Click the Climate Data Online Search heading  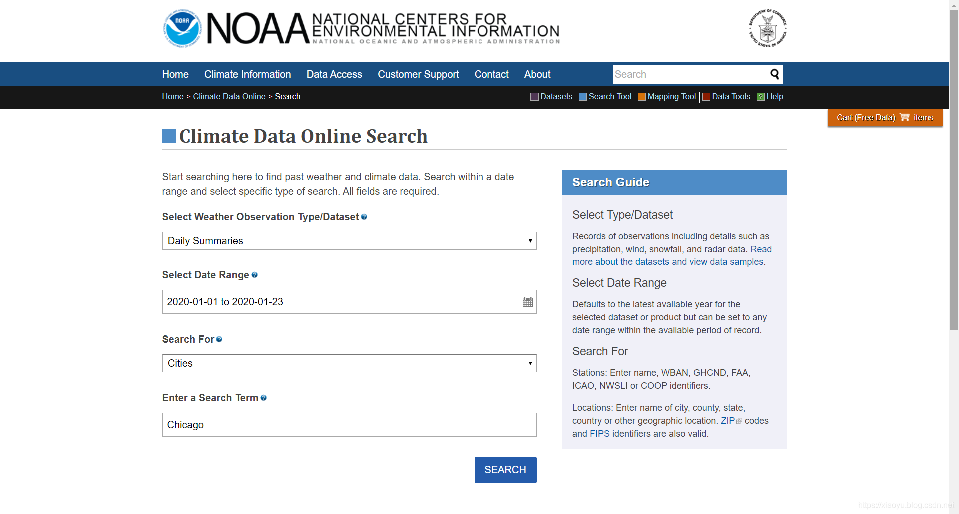(x=303, y=136)
